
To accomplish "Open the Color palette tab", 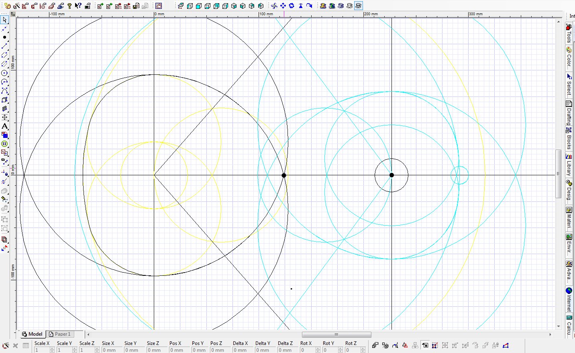I will [569, 58].
